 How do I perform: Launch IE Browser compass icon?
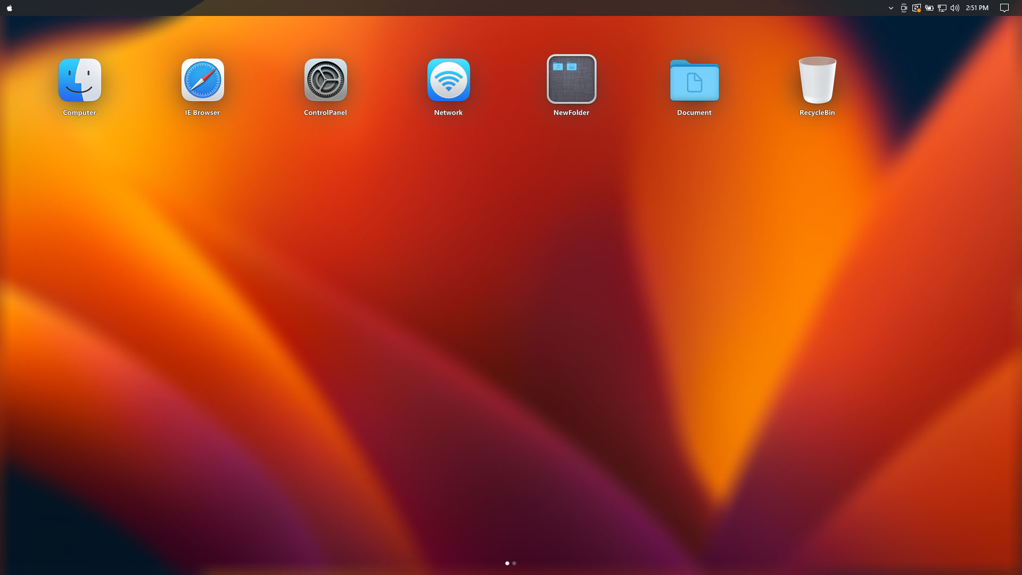point(203,80)
